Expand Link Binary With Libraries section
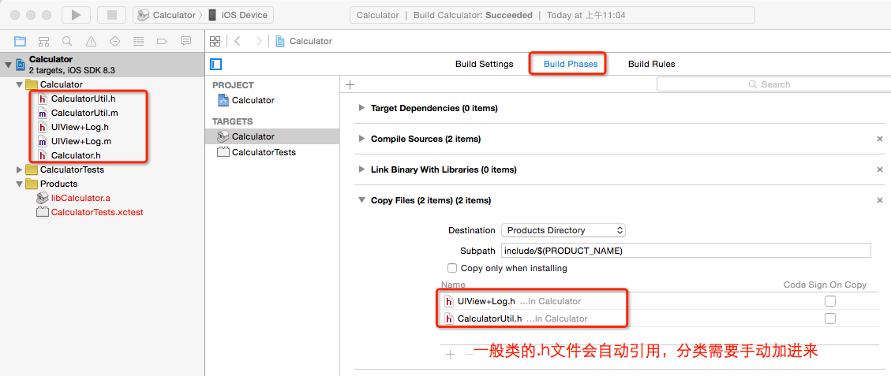 (361, 169)
